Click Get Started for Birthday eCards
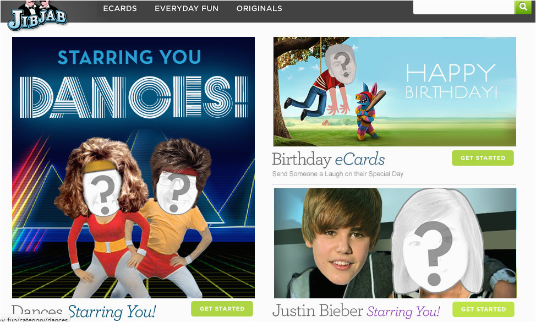This screenshot has height=322, width=536. click(x=483, y=158)
